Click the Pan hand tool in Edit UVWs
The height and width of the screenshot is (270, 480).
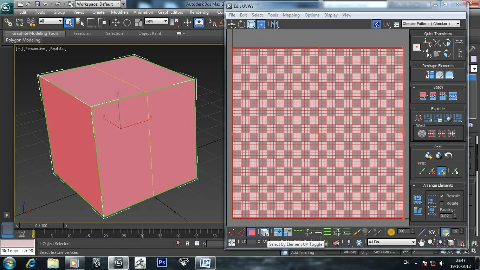click(x=421, y=242)
